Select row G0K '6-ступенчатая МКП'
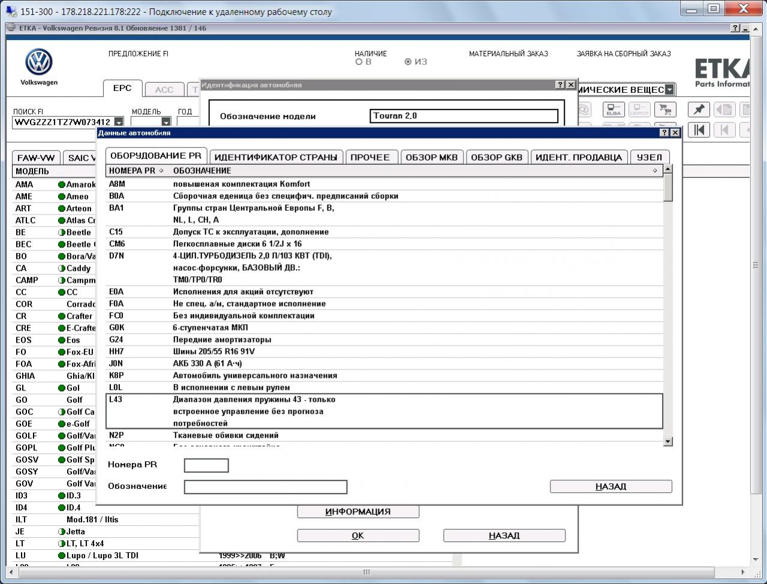Viewport: 767px width, 584px height. click(384, 328)
